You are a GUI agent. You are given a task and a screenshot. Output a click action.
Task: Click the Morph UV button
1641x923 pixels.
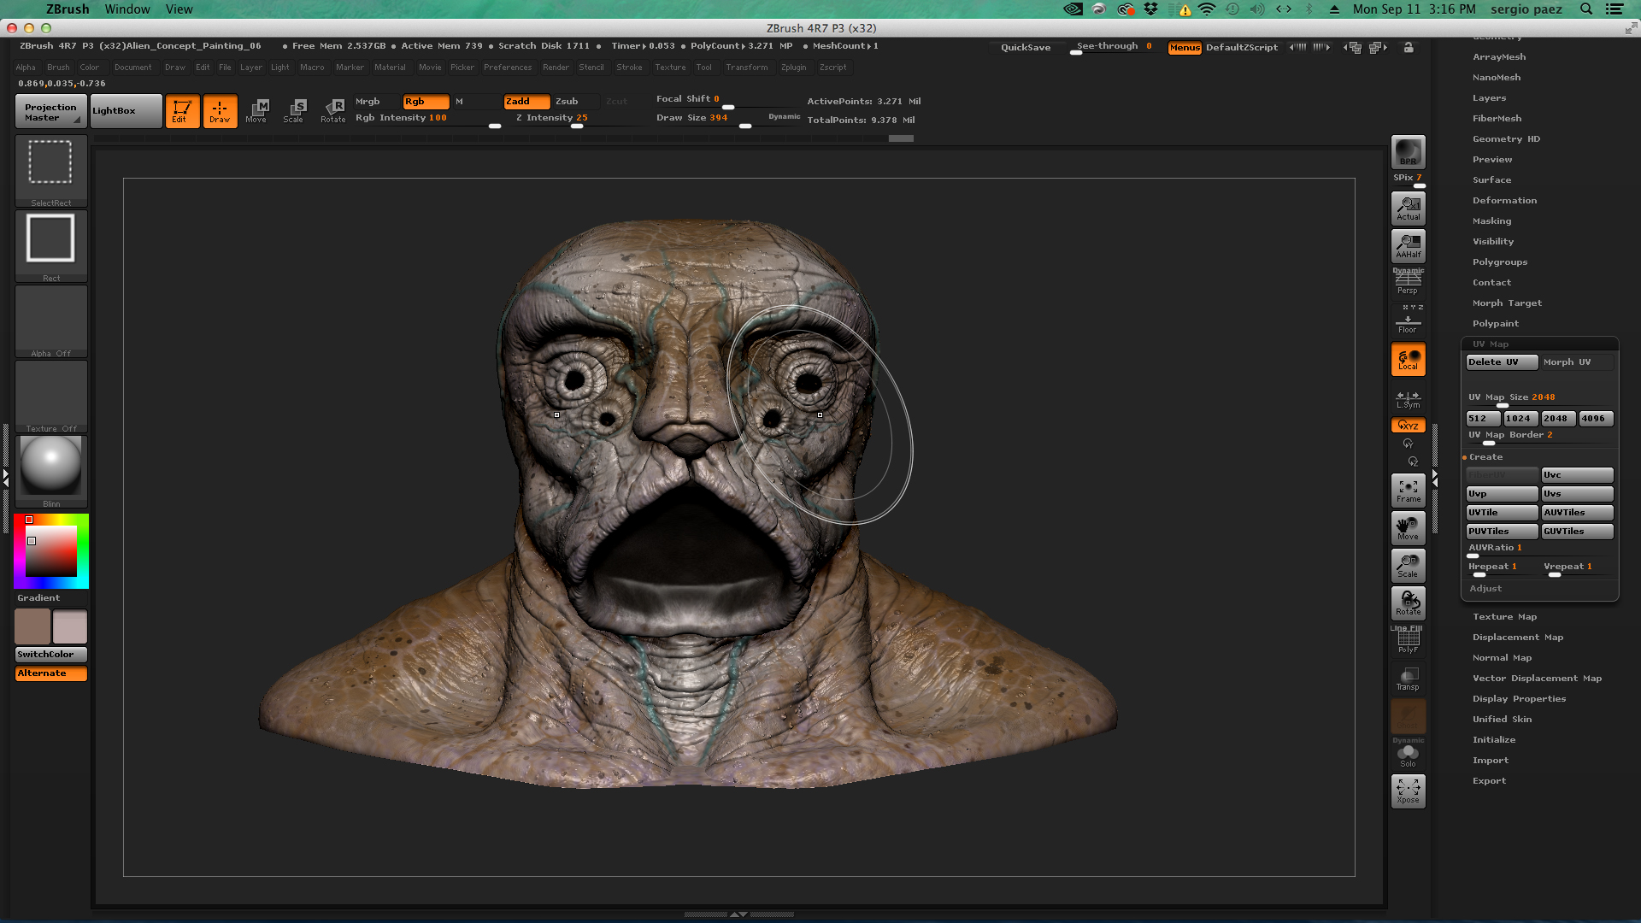tap(1577, 362)
